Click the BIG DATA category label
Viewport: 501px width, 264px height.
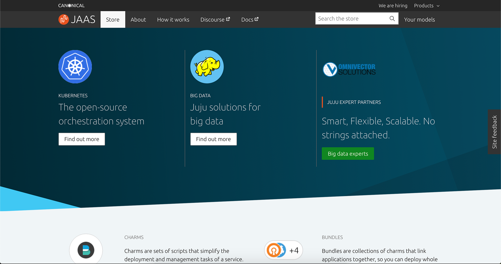pos(200,96)
